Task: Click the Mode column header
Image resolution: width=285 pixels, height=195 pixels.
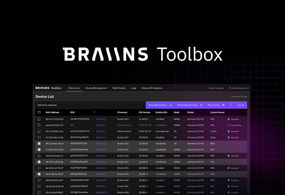Action: pyautogui.click(x=176, y=113)
